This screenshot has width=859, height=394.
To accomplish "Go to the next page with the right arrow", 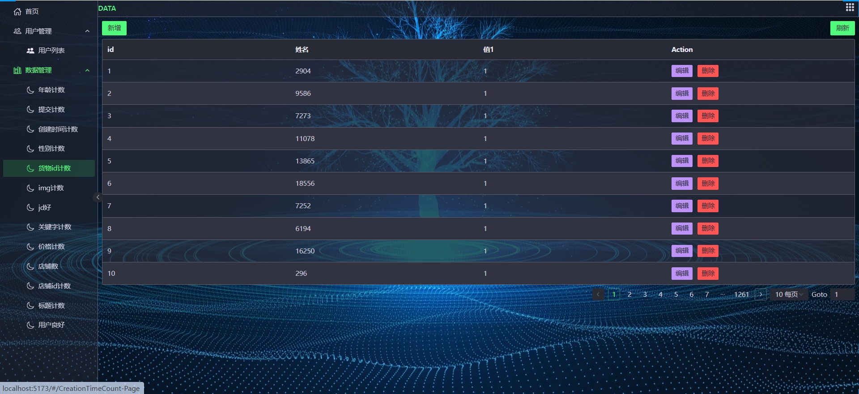I will click(761, 295).
